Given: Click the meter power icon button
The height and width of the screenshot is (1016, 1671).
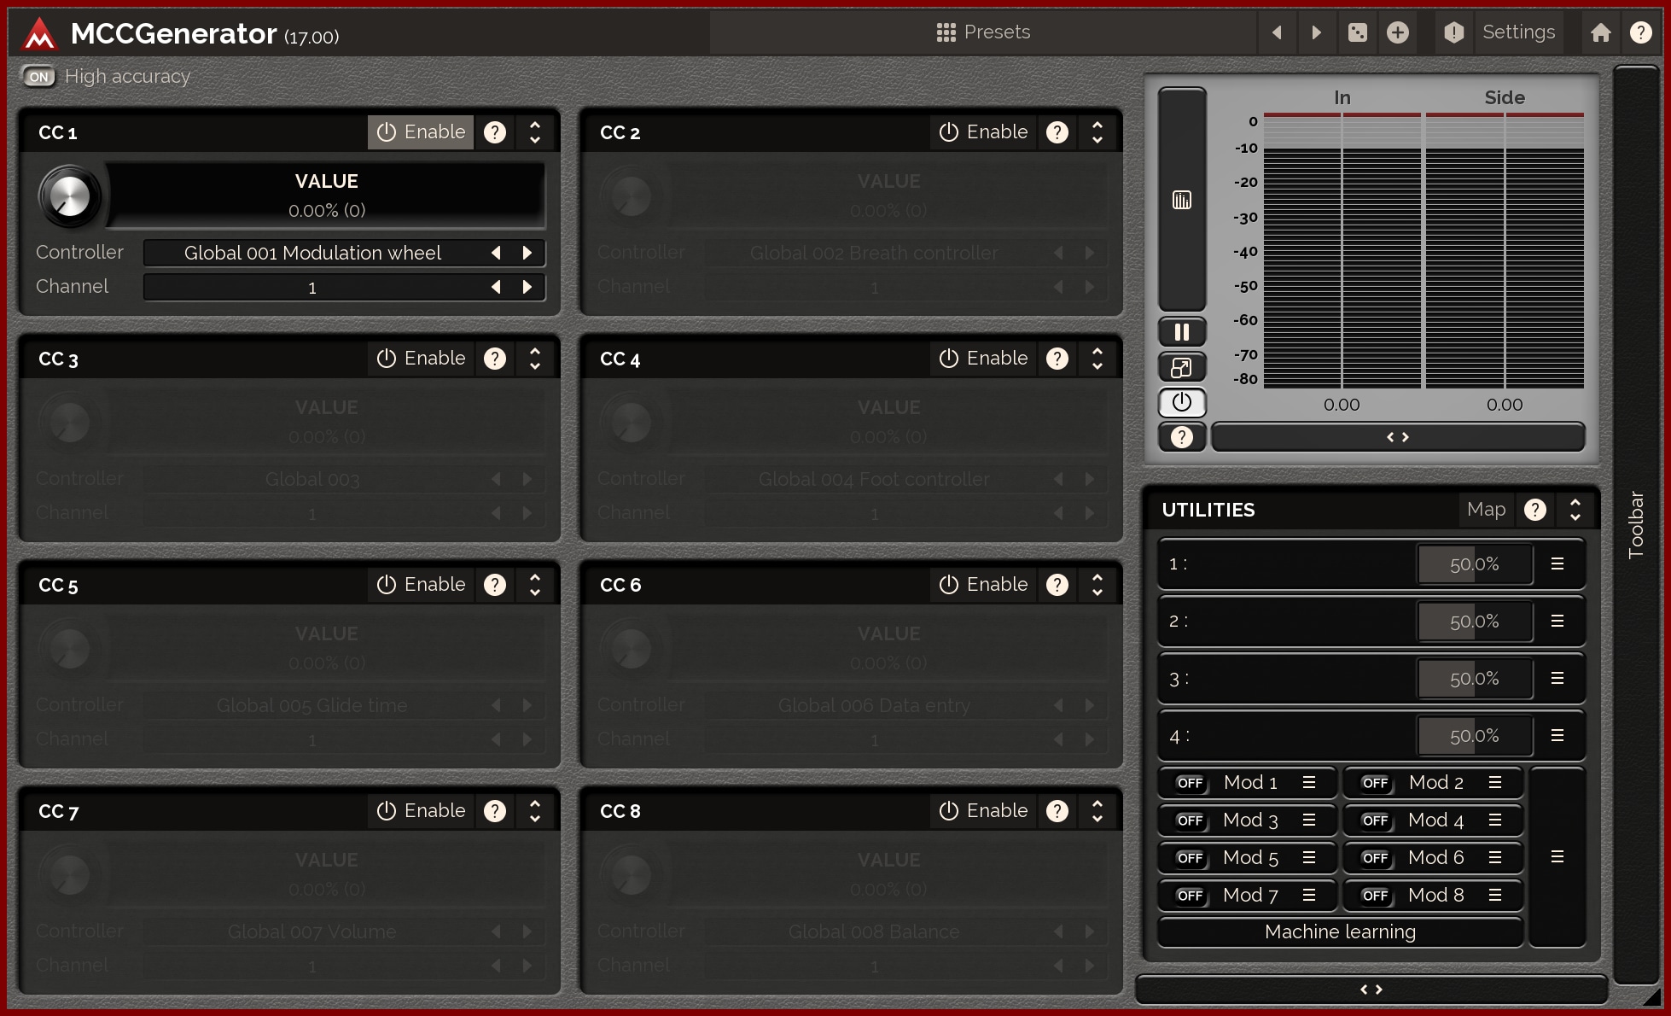Looking at the screenshot, I should click(x=1181, y=402).
